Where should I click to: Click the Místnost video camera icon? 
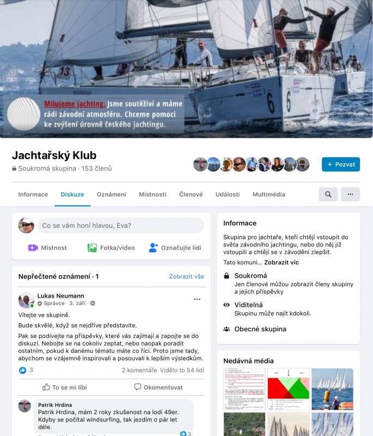click(x=33, y=248)
